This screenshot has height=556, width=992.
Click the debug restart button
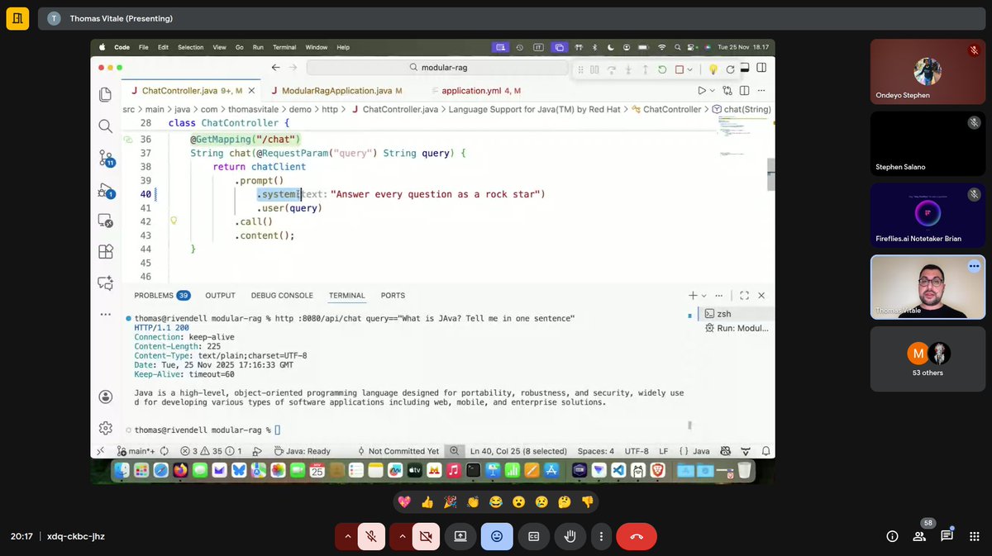coord(662,70)
